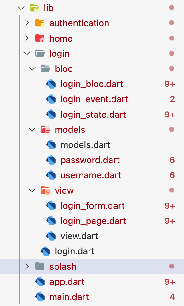184x306 pixels.
Task: Collapse the bloc folder chevron
Action: coord(32,69)
